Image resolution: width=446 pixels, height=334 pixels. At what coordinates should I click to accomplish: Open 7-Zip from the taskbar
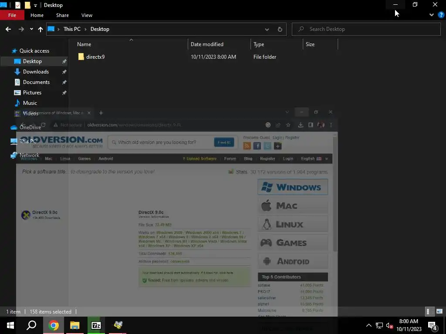tap(96, 325)
